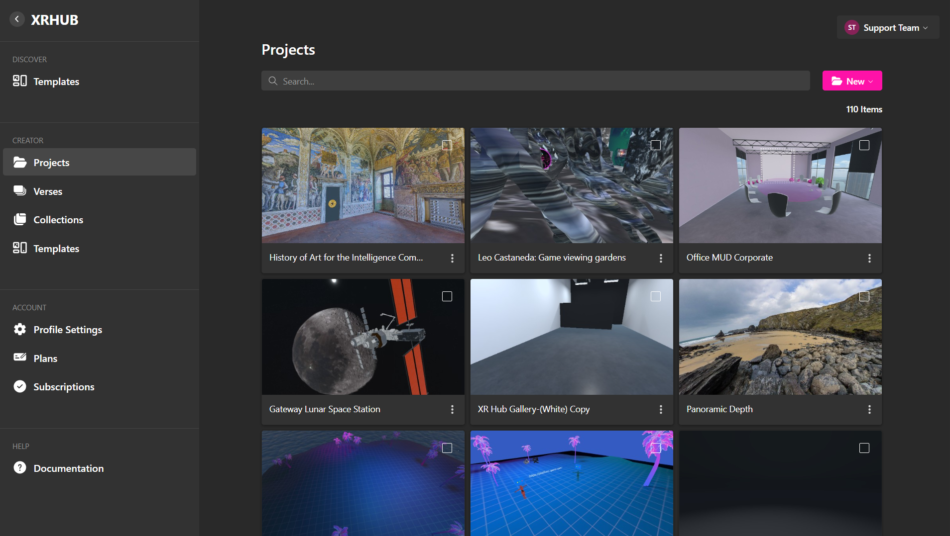Open the Verses section
950x536 pixels.
click(47, 191)
